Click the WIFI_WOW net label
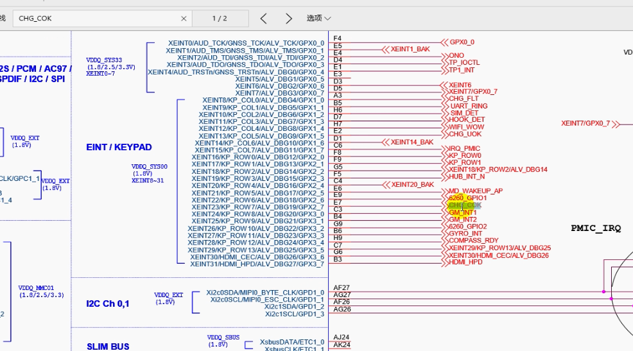The image size is (633, 351). (466, 127)
